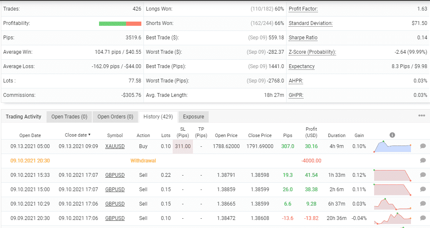Open the Exposure tab
Viewport: 430px width, 228px height.
(x=193, y=117)
